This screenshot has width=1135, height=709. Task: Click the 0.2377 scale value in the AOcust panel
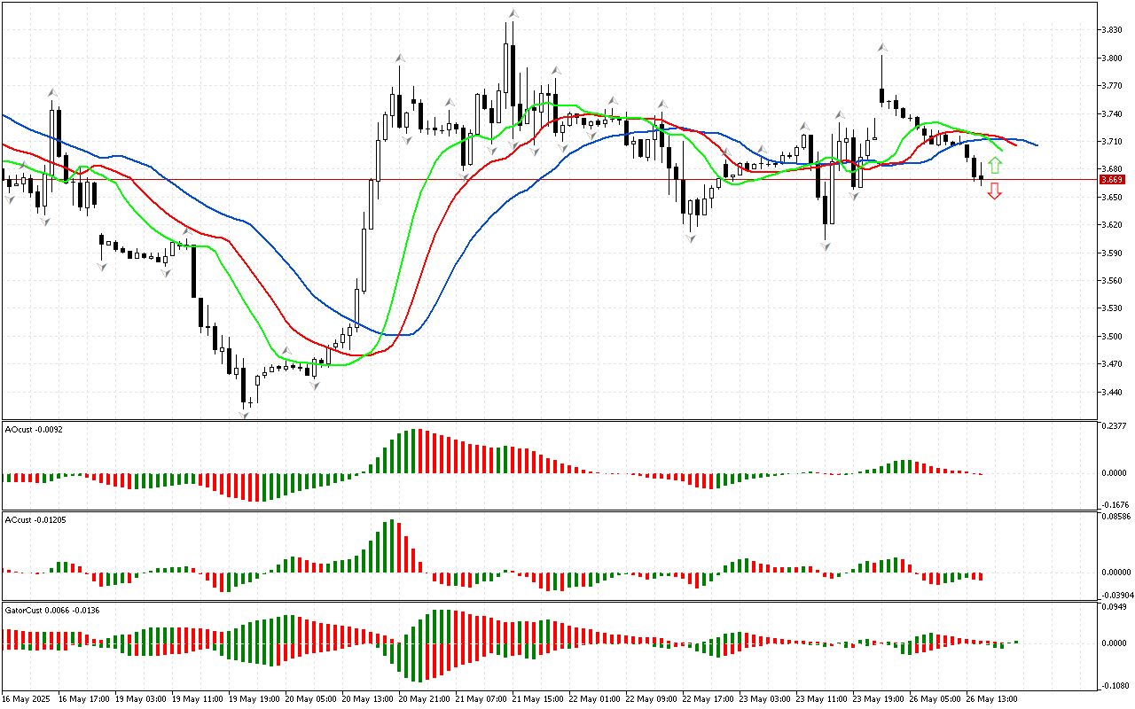click(x=1114, y=426)
